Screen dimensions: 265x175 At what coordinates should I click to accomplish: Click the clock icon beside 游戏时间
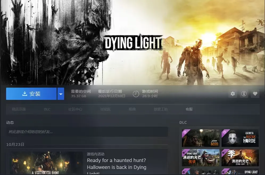(x=136, y=94)
